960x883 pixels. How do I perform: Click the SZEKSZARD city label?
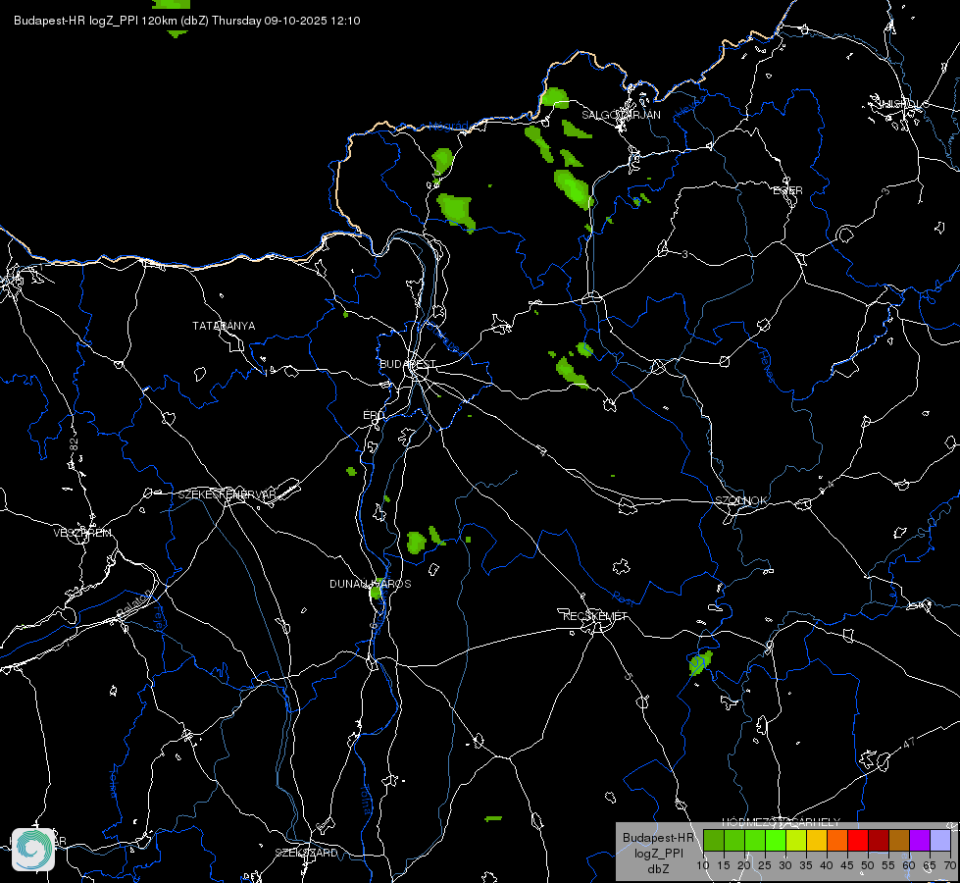[x=306, y=853]
